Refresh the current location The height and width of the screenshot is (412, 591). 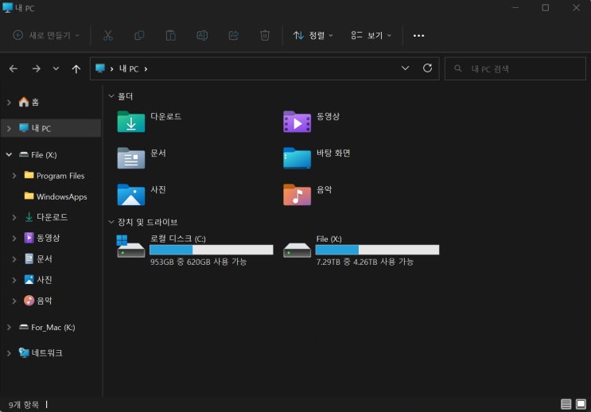[427, 68]
